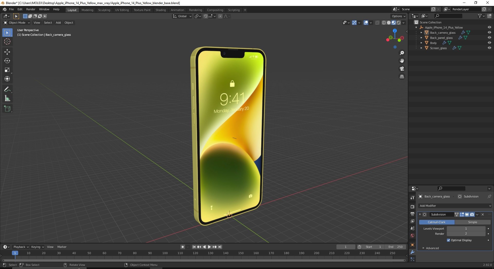The image size is (494, 269).
Task: Open viewport Options dropdown
Action: click(x=399, y=16)
